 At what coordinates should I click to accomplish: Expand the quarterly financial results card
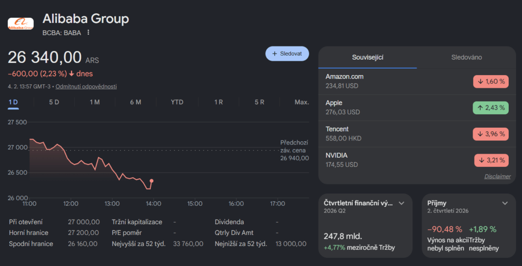click(402, 203)
